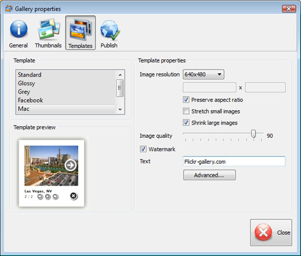Click the play button in template preview
The image size is (301, 256).
click(x=47, y=196)
